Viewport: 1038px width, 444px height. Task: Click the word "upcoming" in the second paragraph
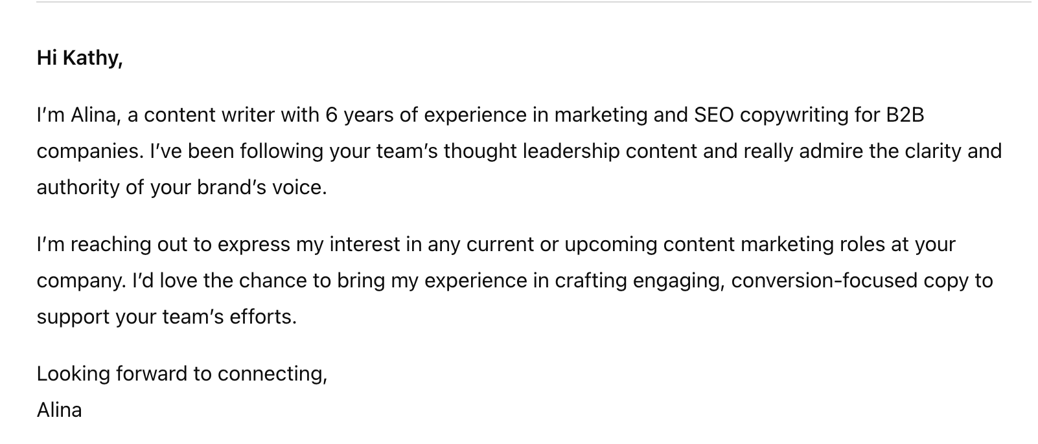611,245
